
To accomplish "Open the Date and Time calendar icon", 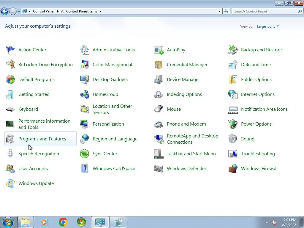I will [x=233, y=64].
